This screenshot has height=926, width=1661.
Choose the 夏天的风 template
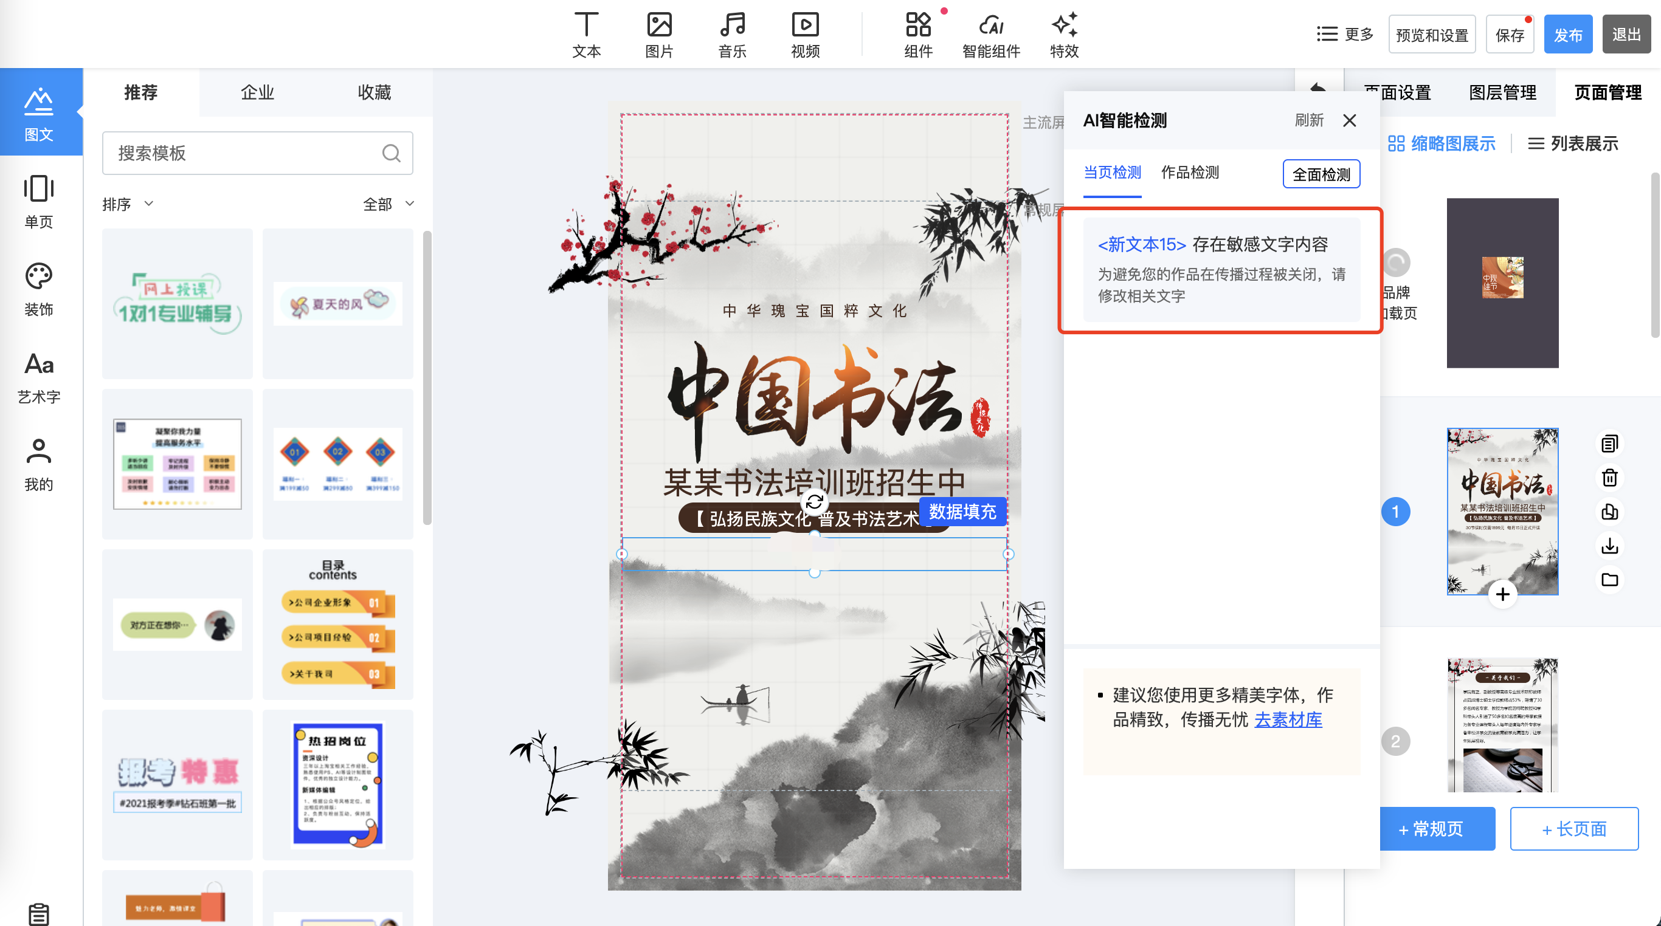coord(337,304)
